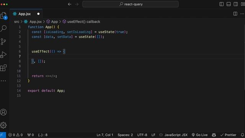Open the Explorer view in the activity bar
Image resolution: width=245 pixels, height=138 pixels.
(x=3, y=16)
